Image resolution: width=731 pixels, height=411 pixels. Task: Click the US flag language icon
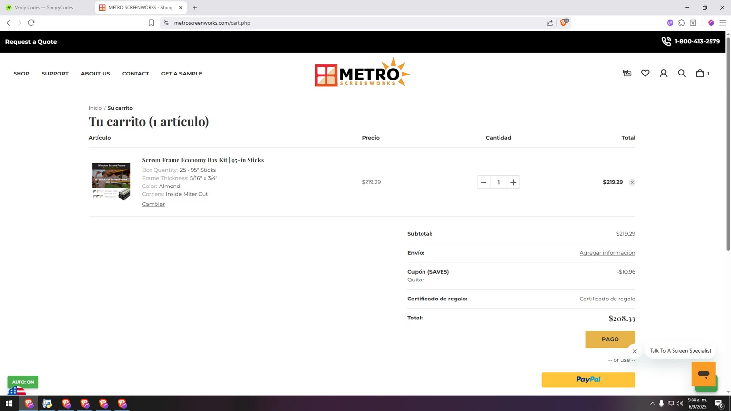pos(17,391)
